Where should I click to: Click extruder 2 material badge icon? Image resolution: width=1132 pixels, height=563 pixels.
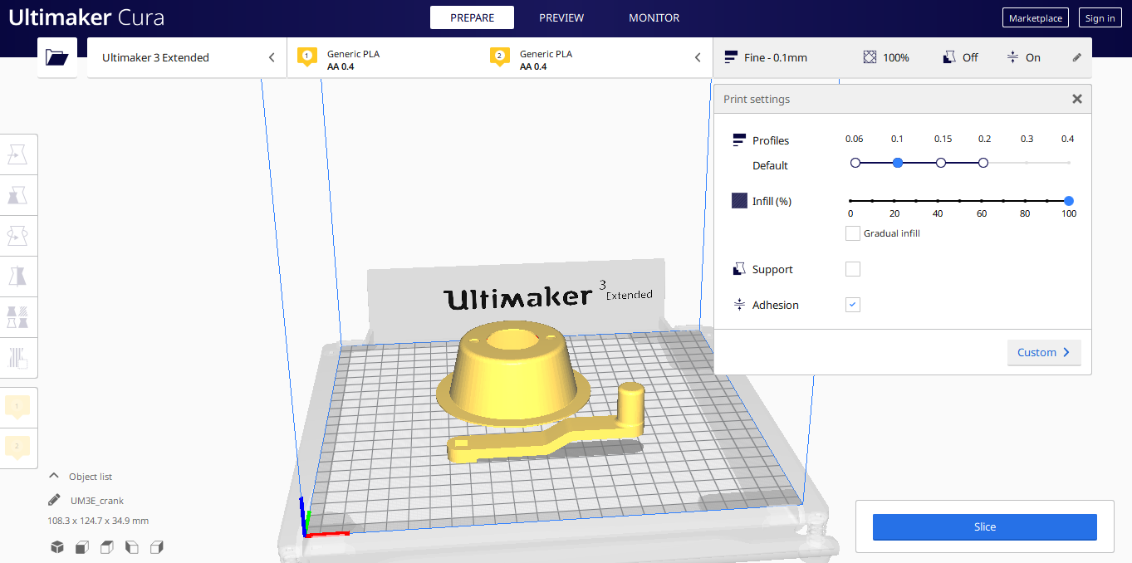pyautogui.click(x=500, y=57)
